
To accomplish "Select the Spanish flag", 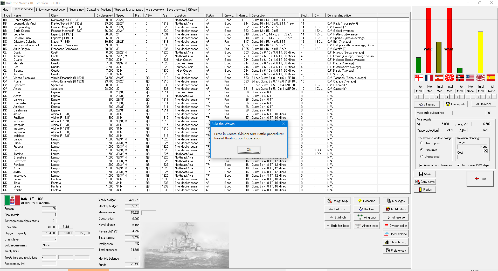I will (491, 78).
